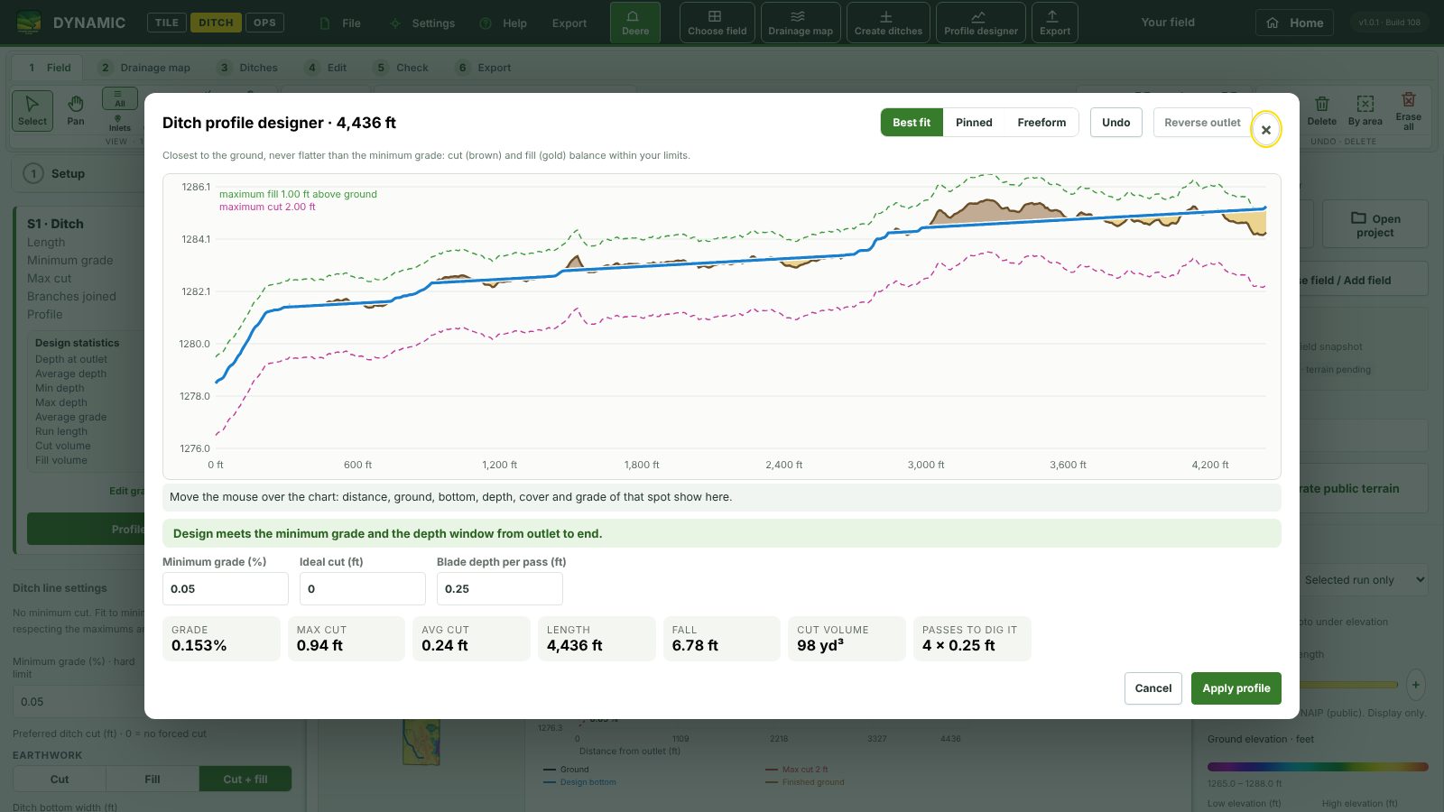Click the elevation color gradient bar

(x=1318, y=767)
